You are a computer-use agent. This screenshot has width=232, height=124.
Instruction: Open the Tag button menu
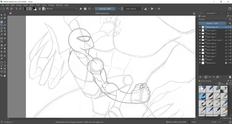[221, 84]
